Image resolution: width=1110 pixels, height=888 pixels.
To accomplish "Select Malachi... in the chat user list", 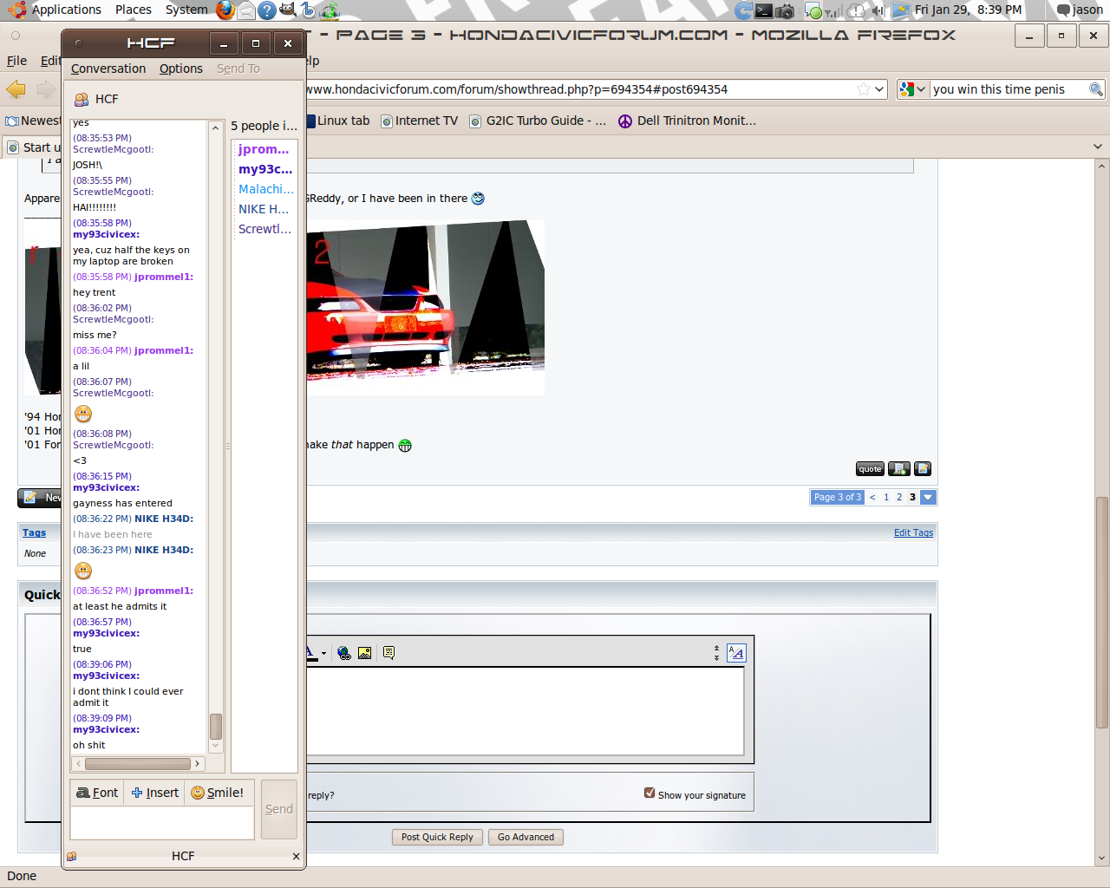I will pyautogui.click(x=266, y=189).
